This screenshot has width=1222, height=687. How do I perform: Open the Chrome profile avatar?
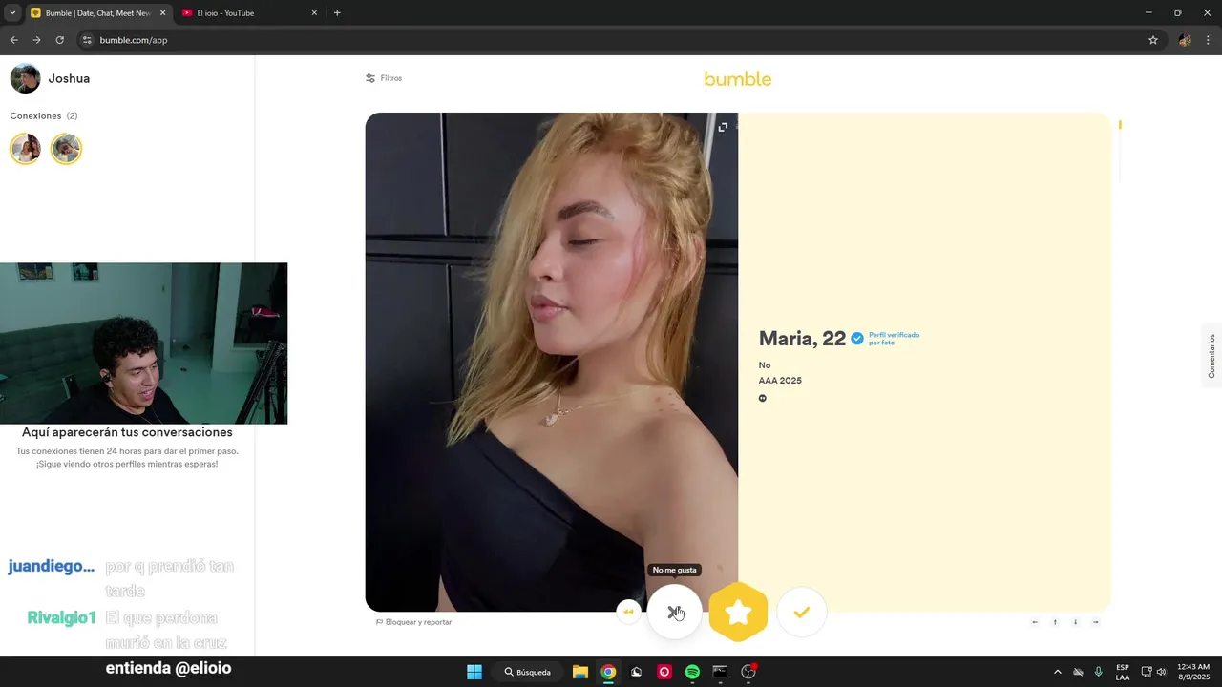click(x=1185, y=40)
